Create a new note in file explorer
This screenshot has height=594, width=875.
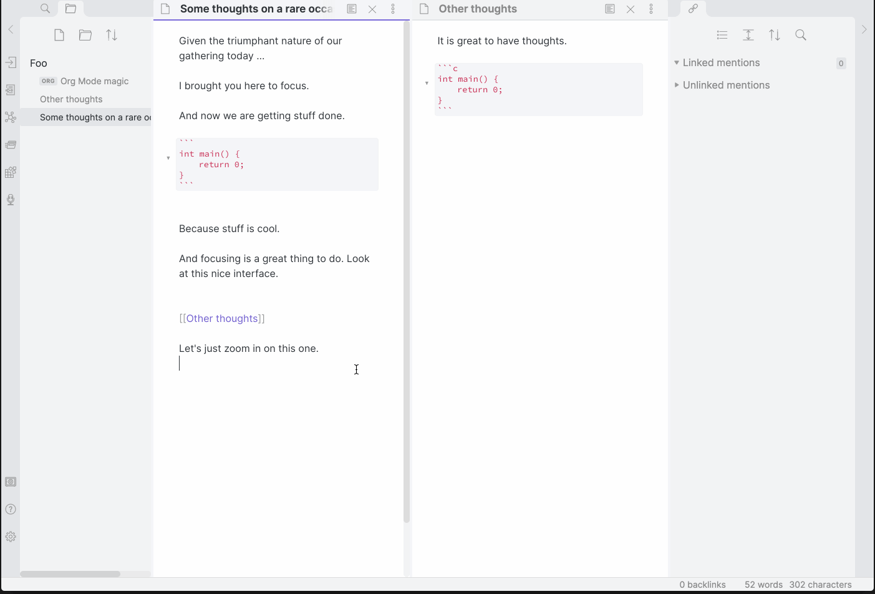pos(59,35)
